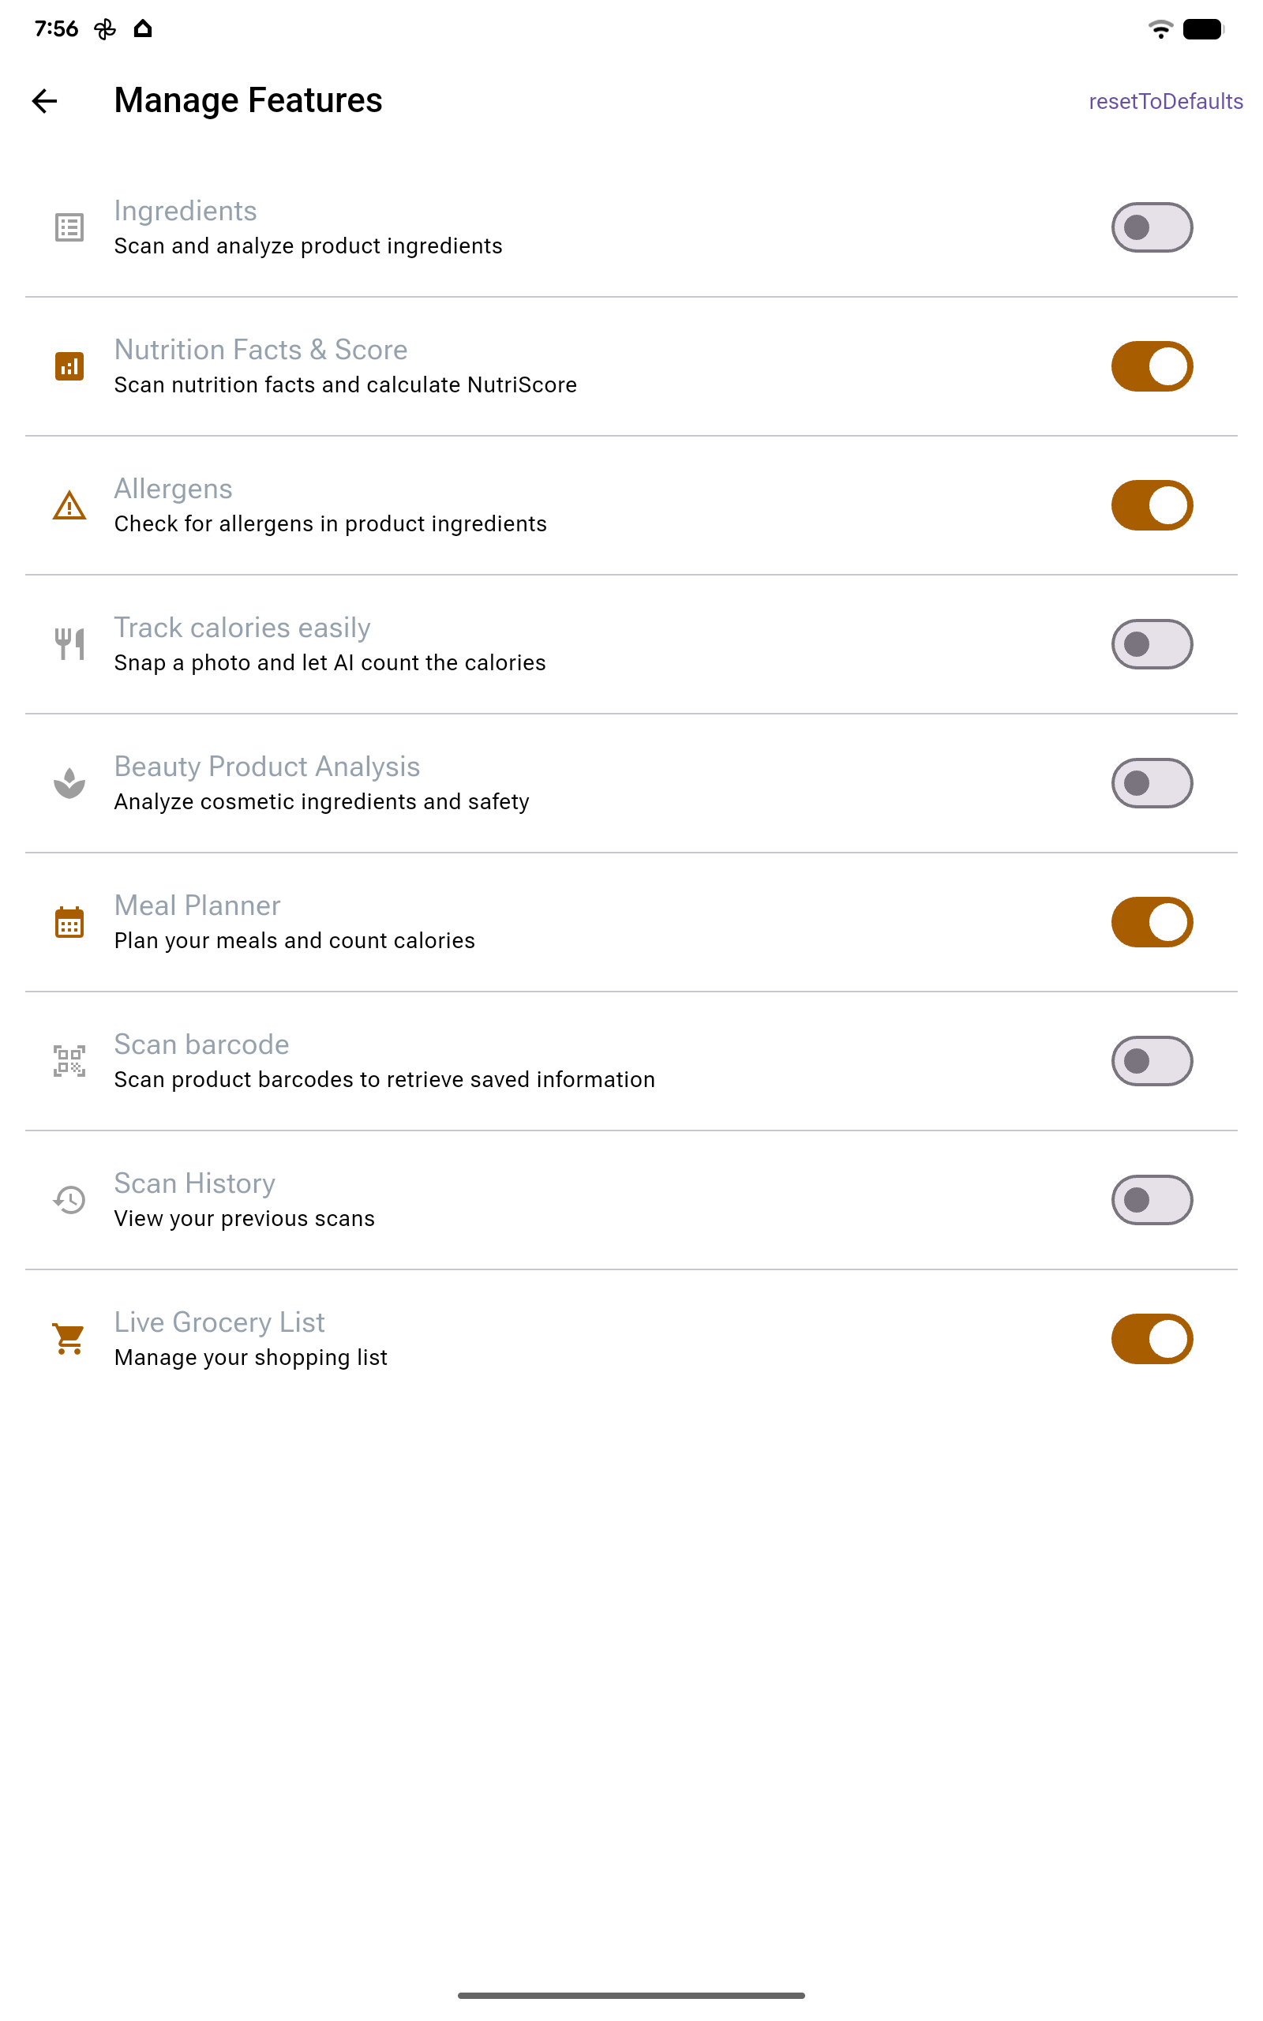Image resolution: width=1263 pixels, height=2021 pixels.
Task: Turn off the Allergens toggle
Action: pyautogui.click(x=1152, y=504)
